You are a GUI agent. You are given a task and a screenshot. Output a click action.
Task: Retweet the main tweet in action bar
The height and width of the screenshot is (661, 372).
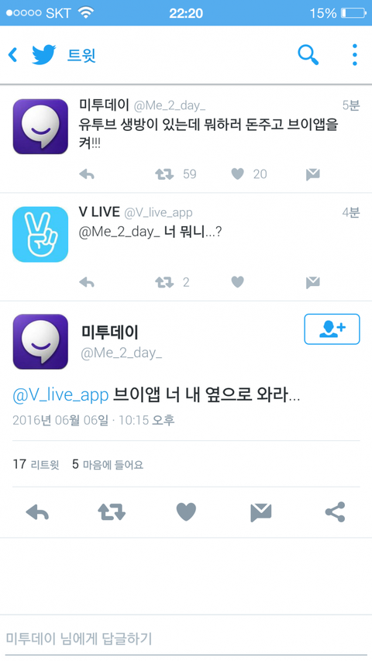[112, 512]
